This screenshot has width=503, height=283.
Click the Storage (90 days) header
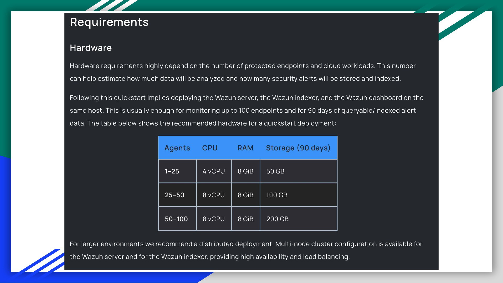[x=298, y=148]
